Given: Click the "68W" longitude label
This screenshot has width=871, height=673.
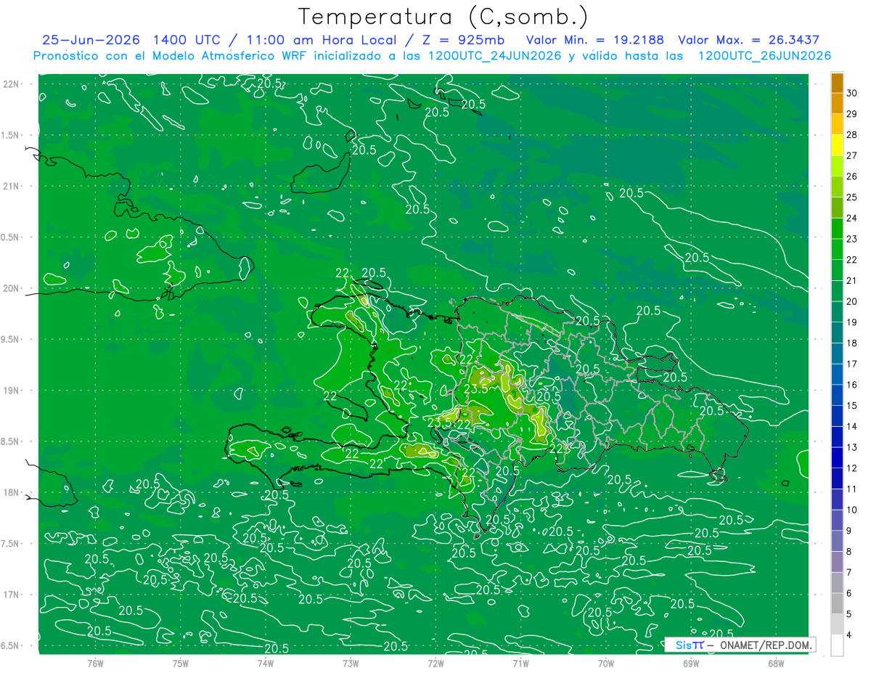Looking at the screenshot, I should pyautogui.click(x=775, y=664).
